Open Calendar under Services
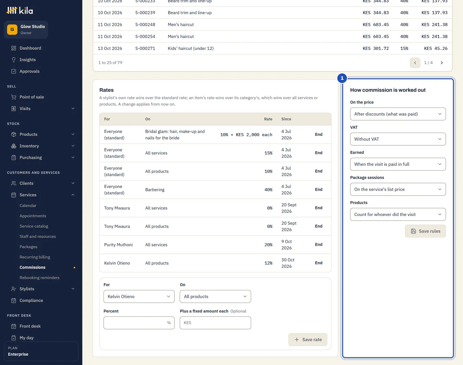Viewport: 463px width, 365px height. click(x=28, y=205)
